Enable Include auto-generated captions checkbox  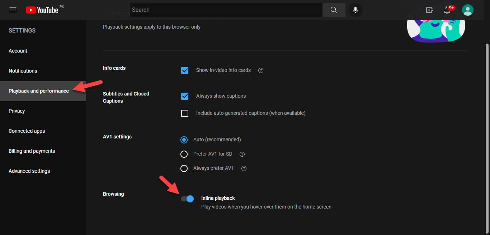185,113
